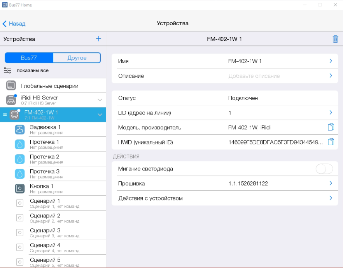Click the plus icon to add device

[98, 39]
